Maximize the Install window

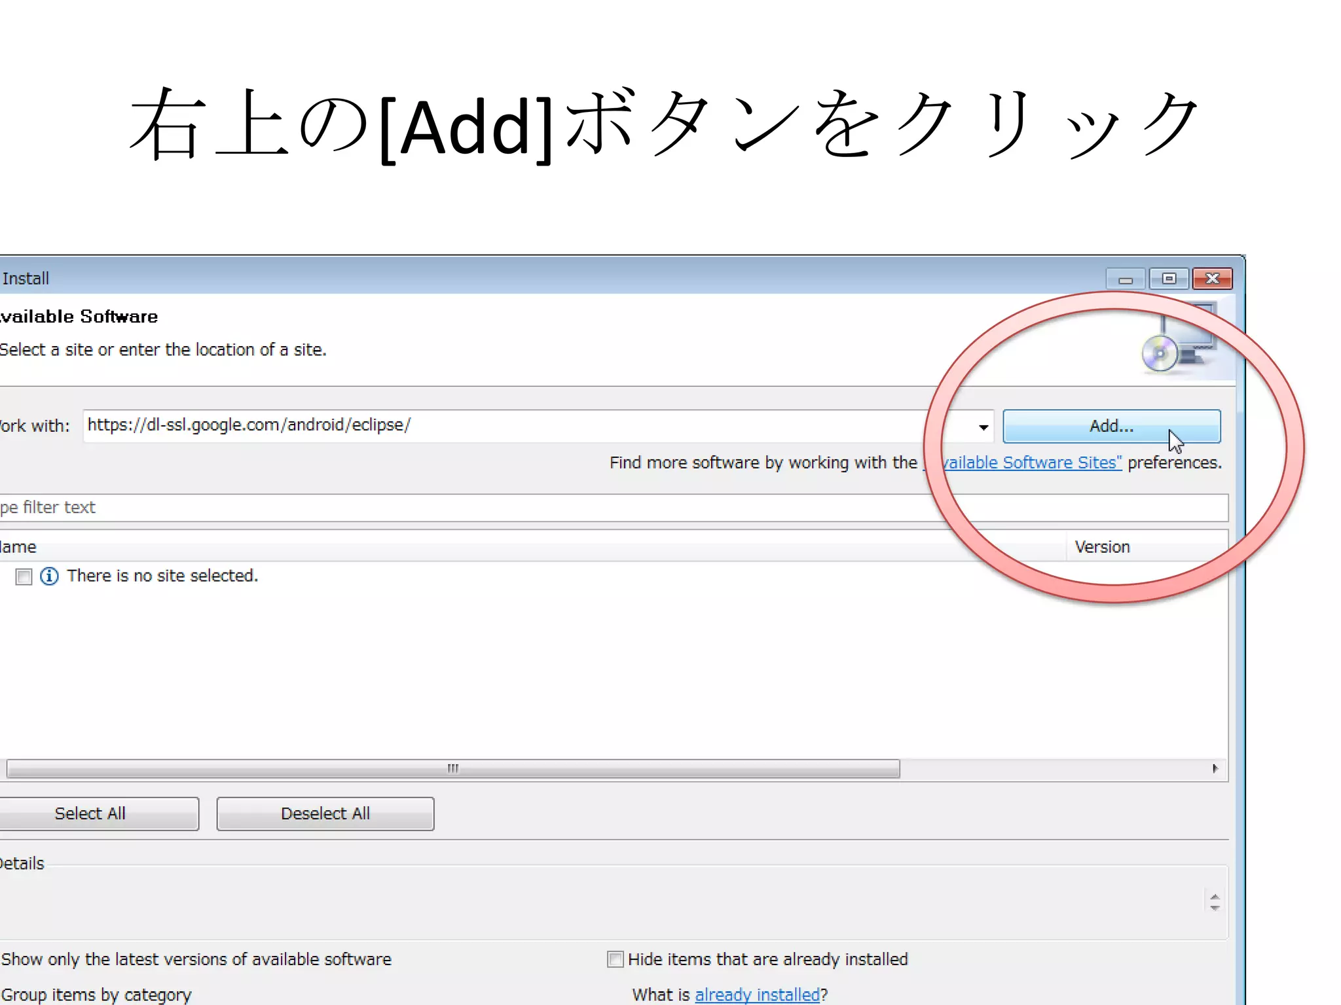tap(1169, 279)
